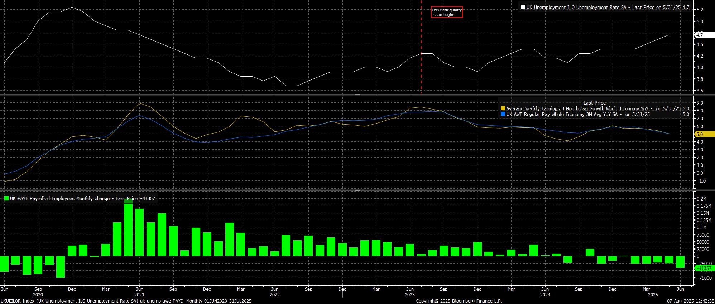Click the end of the white unemployment line
The height and width of the screenshot is (304, 715).
[x=669, y=35]
